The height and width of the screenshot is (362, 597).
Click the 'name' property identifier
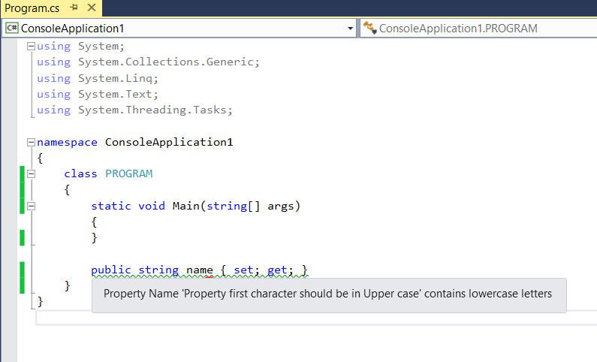pos(200,270)
